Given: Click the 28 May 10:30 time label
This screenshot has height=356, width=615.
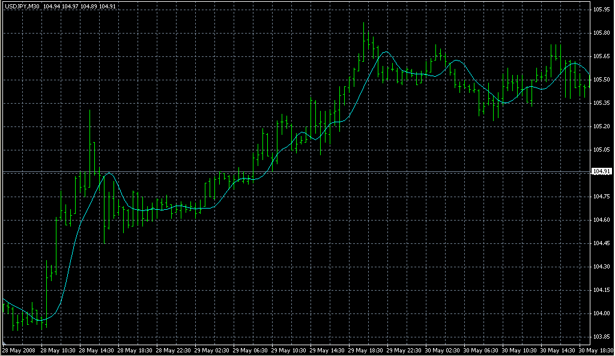Looking at the screenshot, I should pyautogui.click(x=58, y=351).
